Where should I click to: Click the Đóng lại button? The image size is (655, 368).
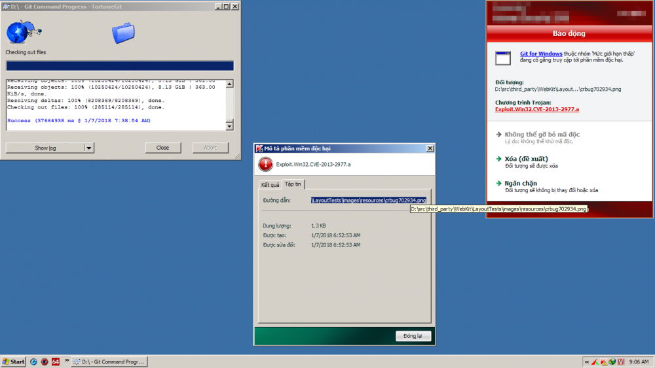[413, 336]
